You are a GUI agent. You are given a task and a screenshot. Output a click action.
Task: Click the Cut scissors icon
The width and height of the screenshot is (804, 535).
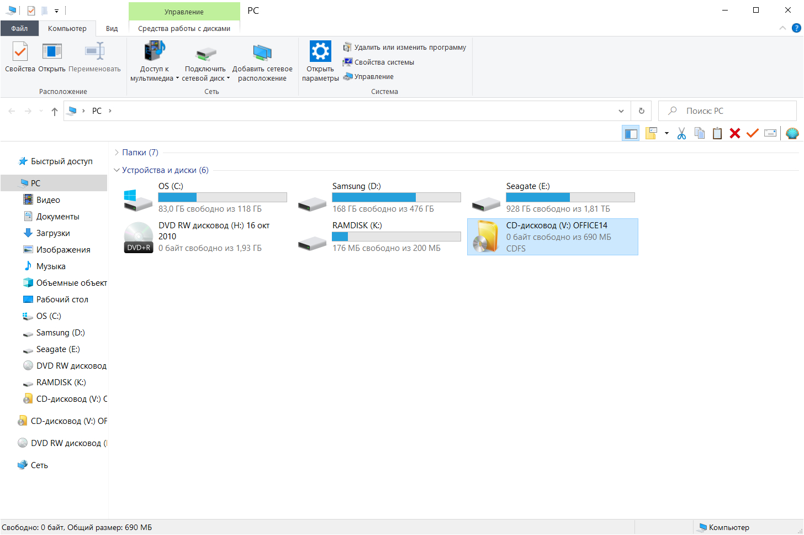pos(681,133)
